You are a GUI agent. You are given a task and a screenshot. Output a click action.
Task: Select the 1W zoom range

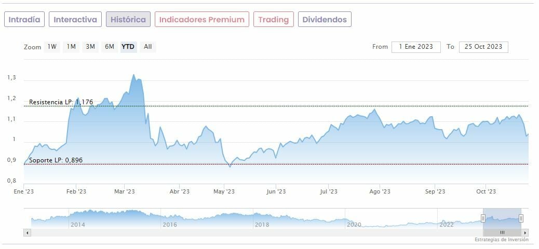pyautogui.click(x=52, y=47)
